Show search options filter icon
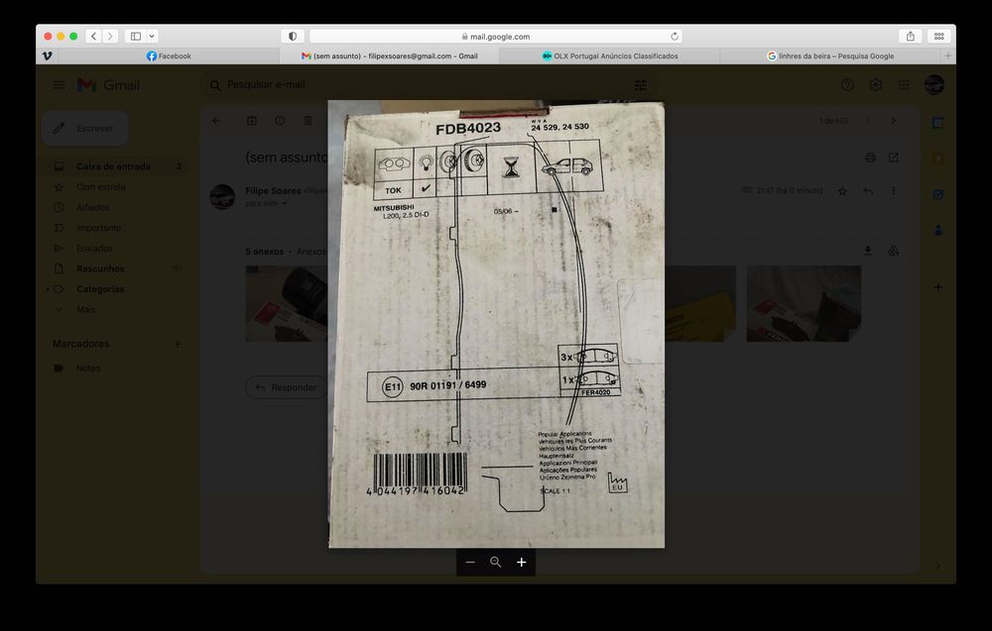 pyautogui.click(x=641, y=84)
